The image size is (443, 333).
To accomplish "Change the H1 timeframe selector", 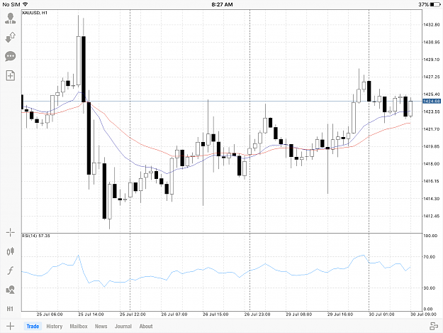I will [x=10, y=309].
